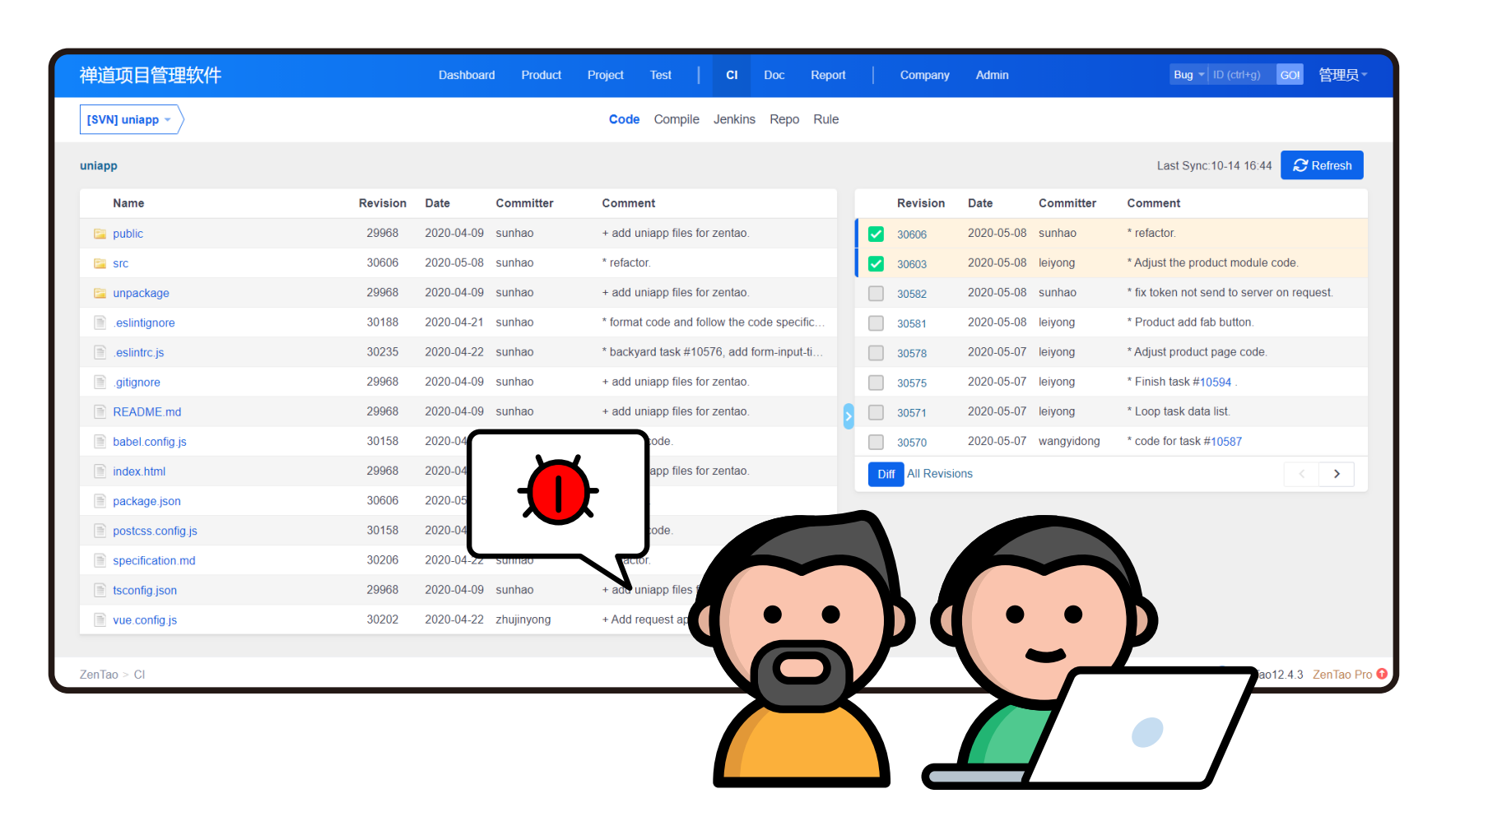1502x826 pixels.
Task: Switch to the Jenkins tab
Action: pyautogui.click(x=733, y=119)
